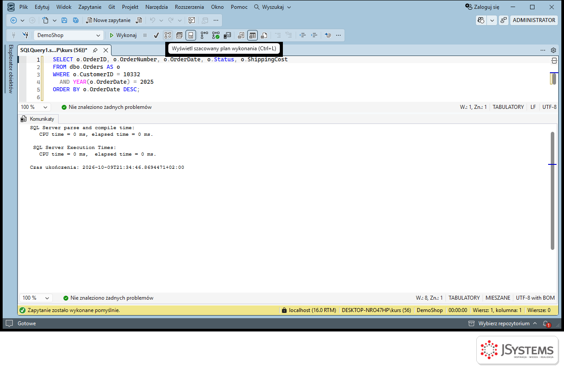Click the Wykonaj execute button
The height and width of the screenshot is (368, 564).
123,35
